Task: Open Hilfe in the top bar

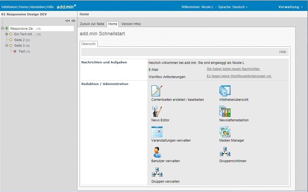Action: pos(50,7)
